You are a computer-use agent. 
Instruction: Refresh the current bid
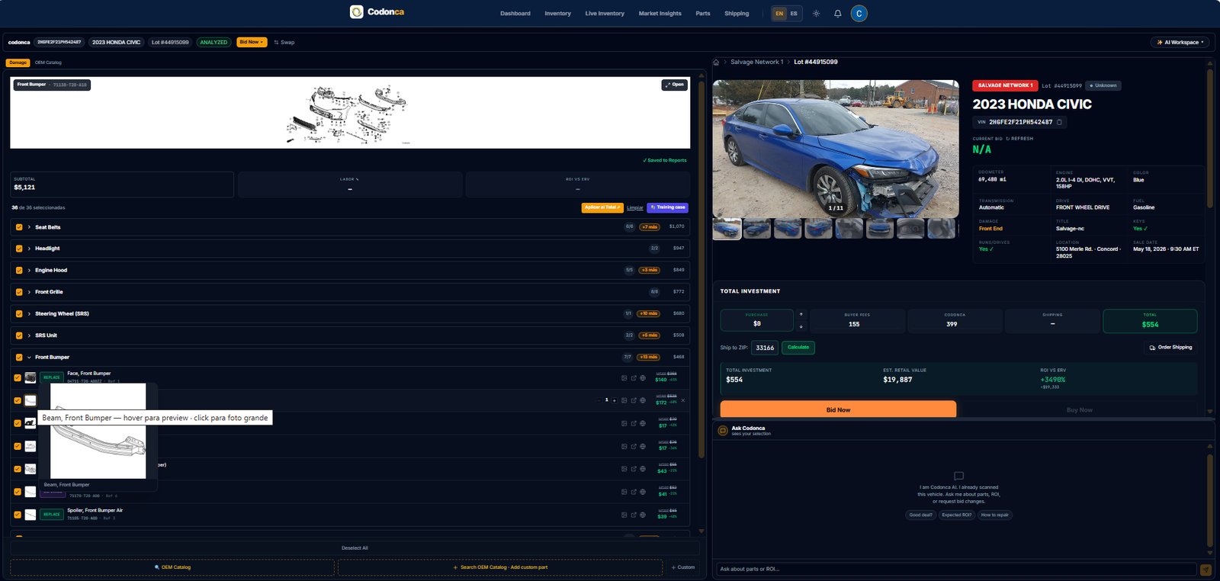1019,139
